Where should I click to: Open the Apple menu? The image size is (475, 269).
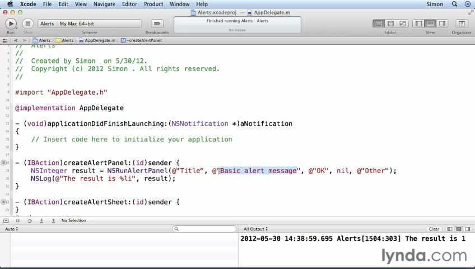coord(10,4)
